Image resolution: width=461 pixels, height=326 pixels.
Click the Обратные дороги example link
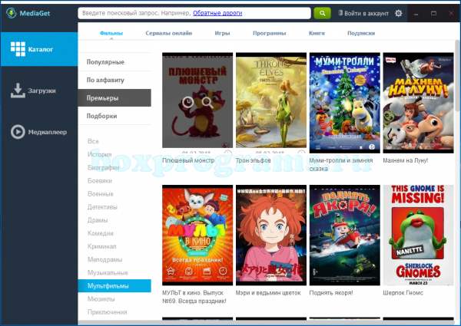click(x=217, y=13)
